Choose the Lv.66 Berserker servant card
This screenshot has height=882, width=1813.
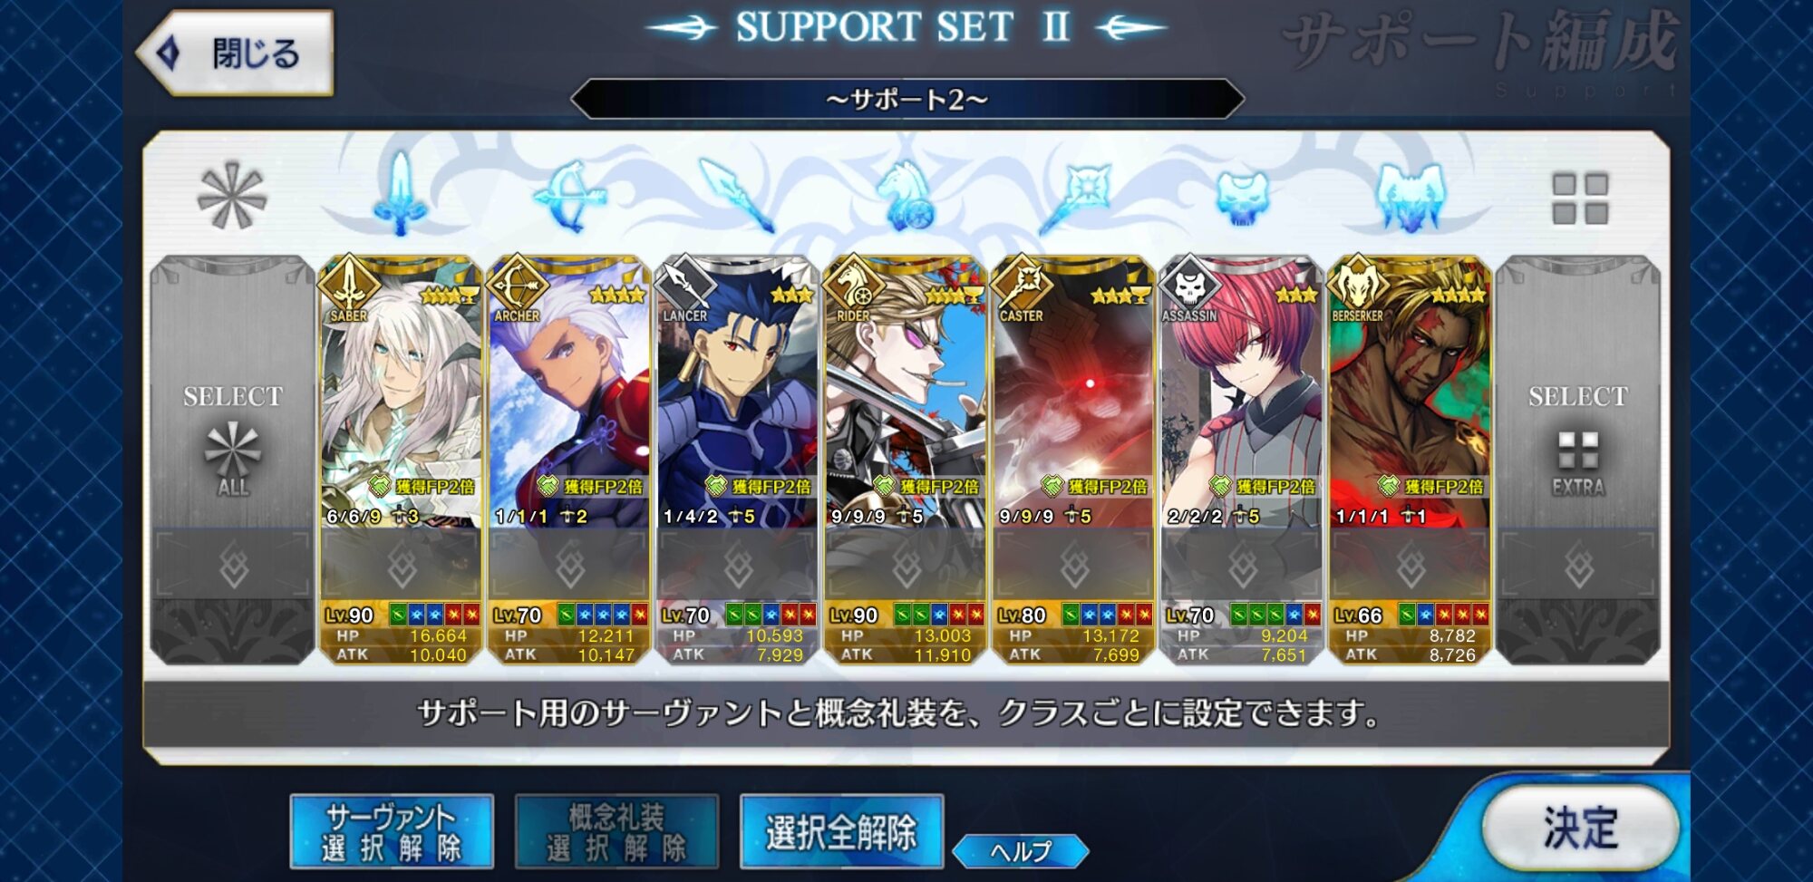1410,460
